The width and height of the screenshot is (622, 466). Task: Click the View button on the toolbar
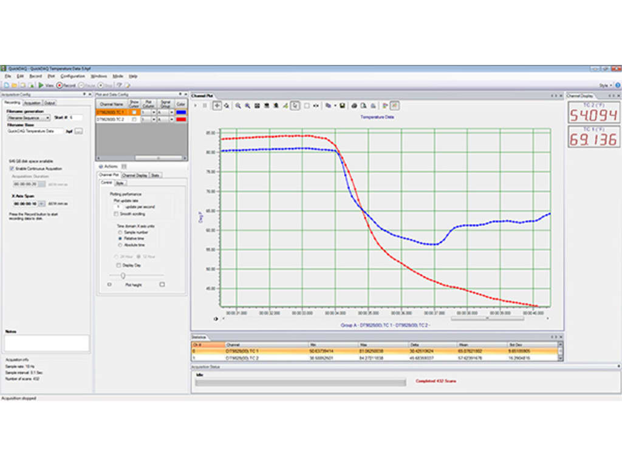(47, 86)
